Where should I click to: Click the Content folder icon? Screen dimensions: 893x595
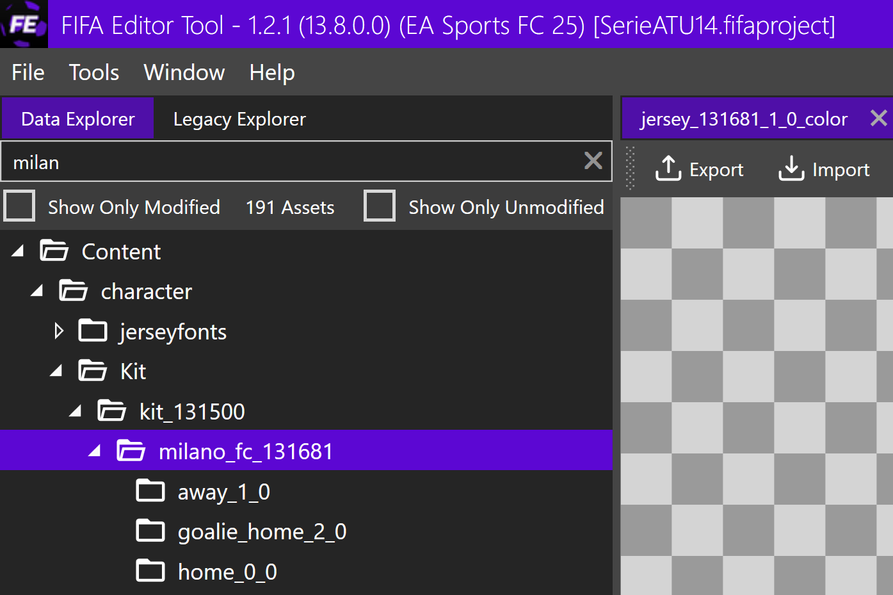pos(54,251)
